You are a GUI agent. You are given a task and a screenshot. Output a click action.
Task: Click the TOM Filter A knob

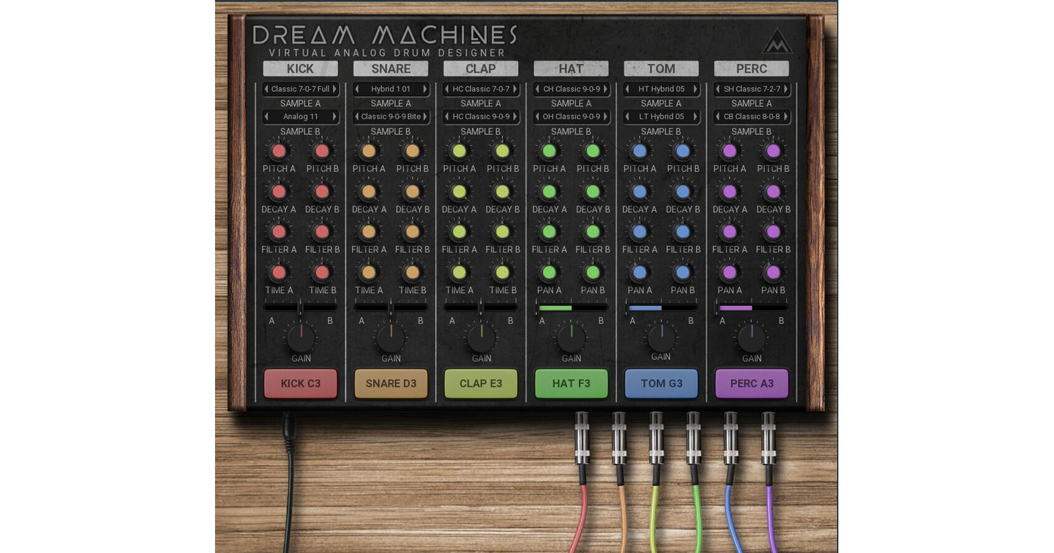640,232
